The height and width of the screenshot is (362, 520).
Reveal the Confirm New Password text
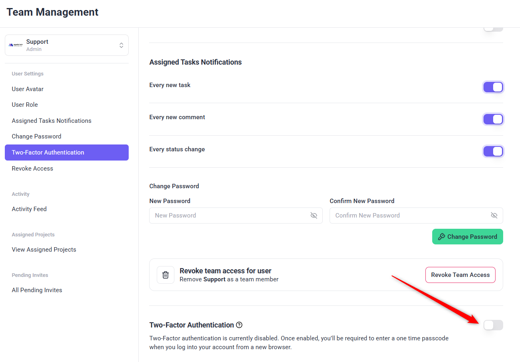click(x=494, y=216)
